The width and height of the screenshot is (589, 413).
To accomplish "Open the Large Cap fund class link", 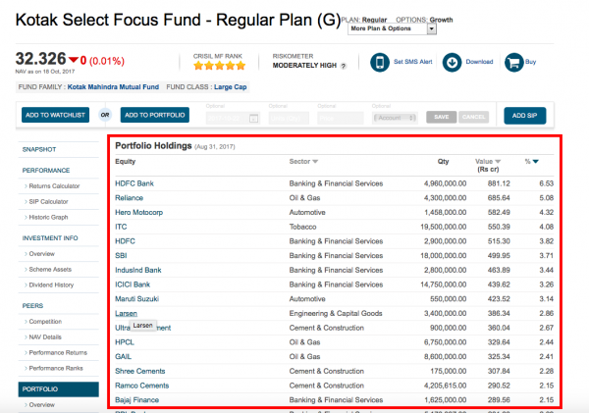I will click(x=231, y=87).
